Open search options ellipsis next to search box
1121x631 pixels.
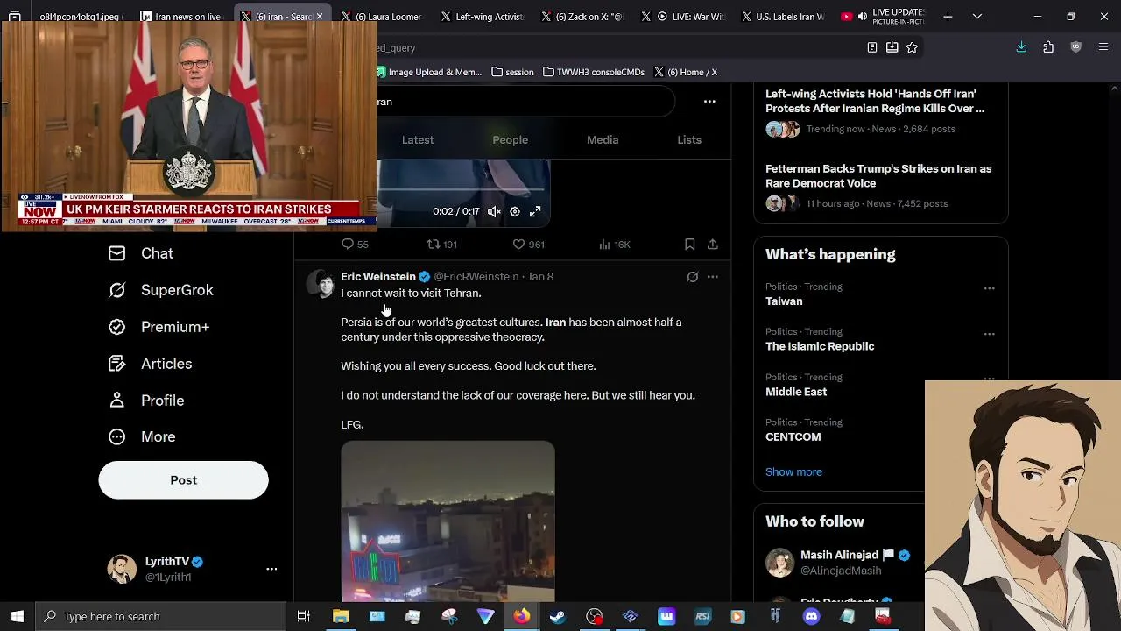point(709,102)
